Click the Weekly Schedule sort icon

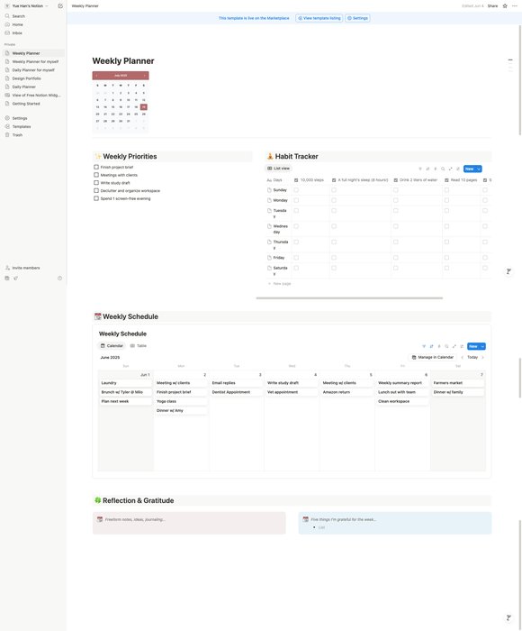(x=432, y=346)
